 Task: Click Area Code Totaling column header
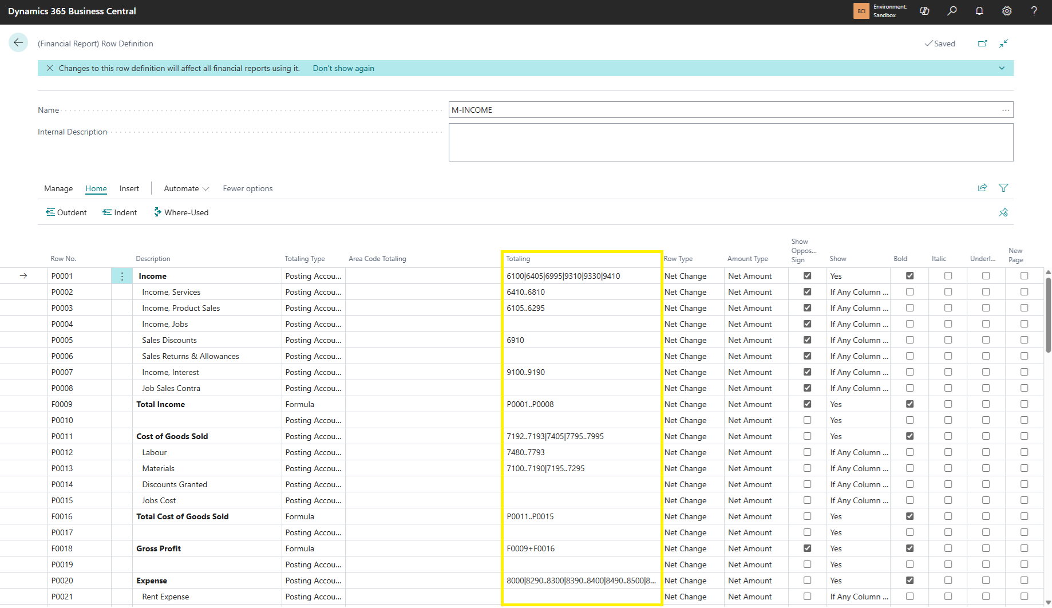coord(377,259)
